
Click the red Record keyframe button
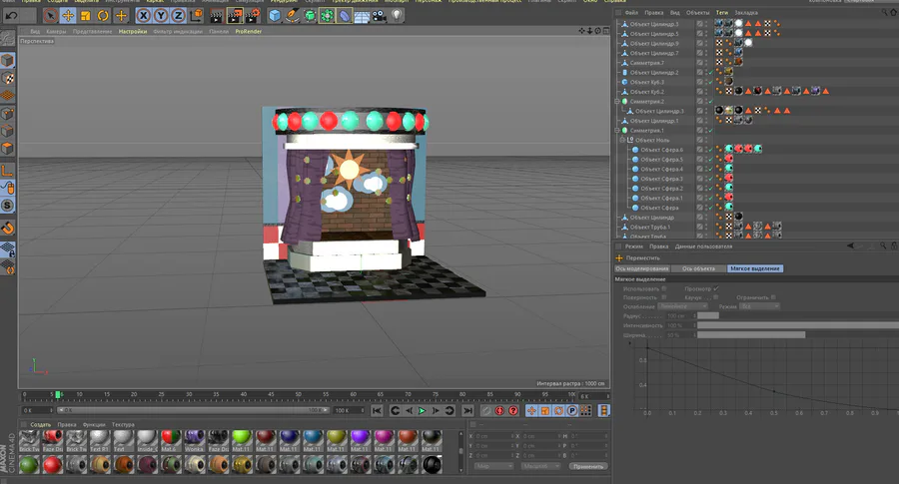[x=499, y=411]
